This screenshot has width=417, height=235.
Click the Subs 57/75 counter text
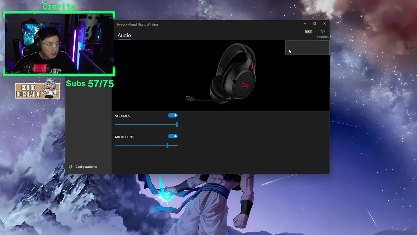click(x=90, y=84)
